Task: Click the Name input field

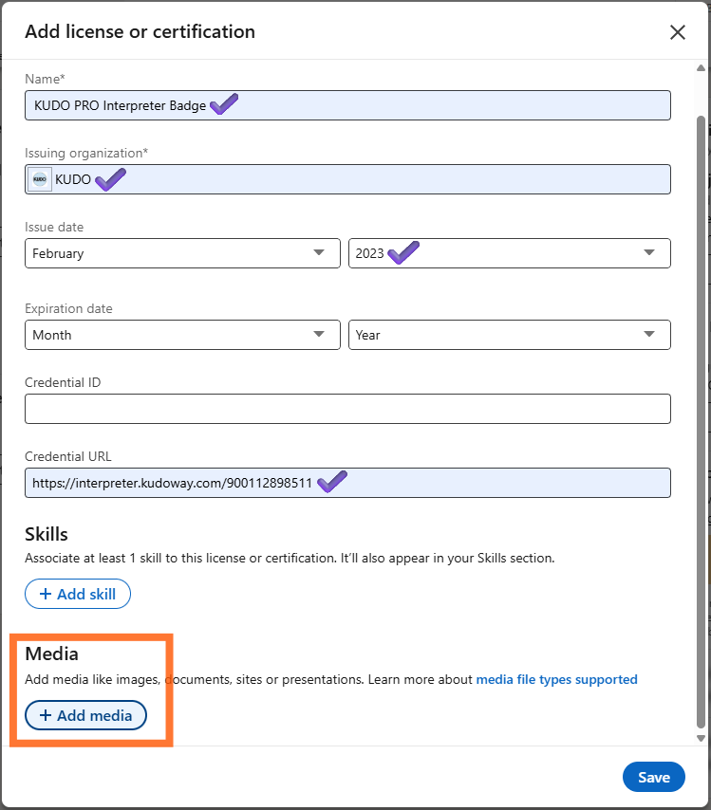Action: pyautogui.click(x=427, y=105)
